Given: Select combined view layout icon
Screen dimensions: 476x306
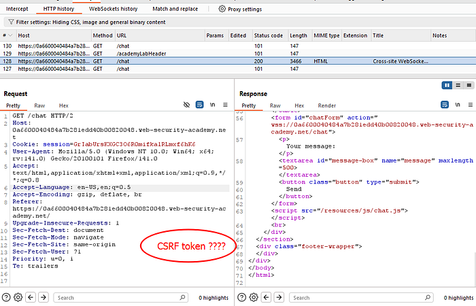Looking at the screenshot, I should tap(469, 85).
